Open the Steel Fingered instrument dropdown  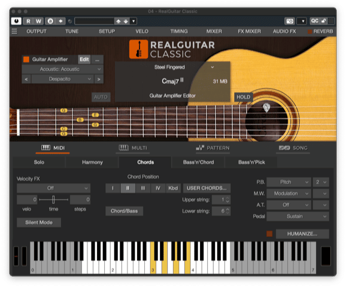[x=172, y=67]
